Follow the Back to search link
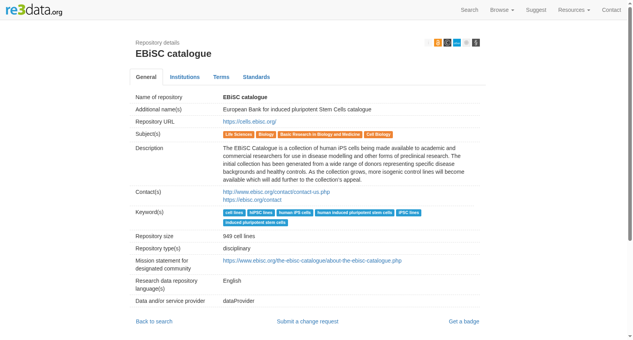Screen dimensions: 633x340 [154, 321]
